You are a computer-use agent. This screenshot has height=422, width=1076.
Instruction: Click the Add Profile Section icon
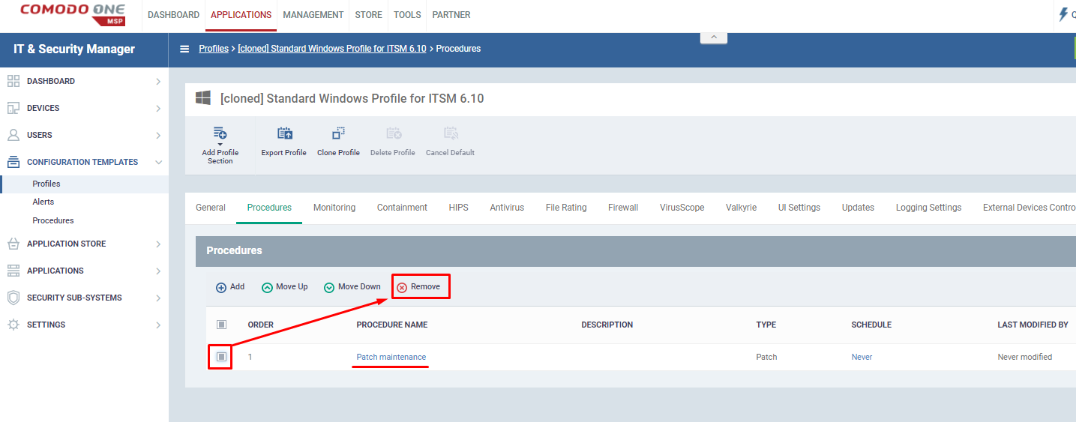pyautogui.click(x=220, y=134)
